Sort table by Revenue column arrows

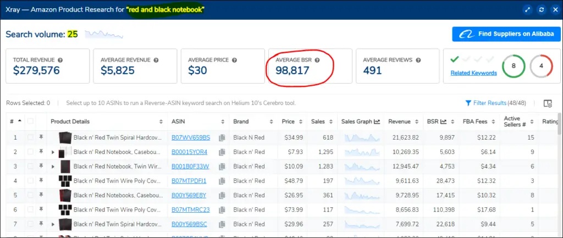416,121
